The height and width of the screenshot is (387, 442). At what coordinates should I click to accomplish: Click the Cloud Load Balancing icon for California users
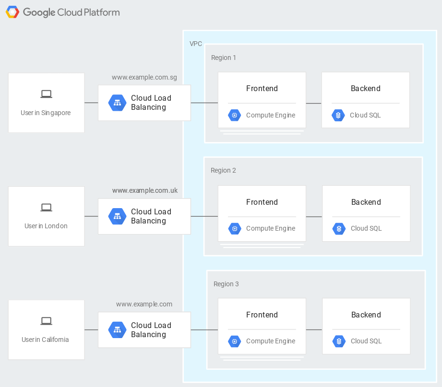[x=117, y=330]
